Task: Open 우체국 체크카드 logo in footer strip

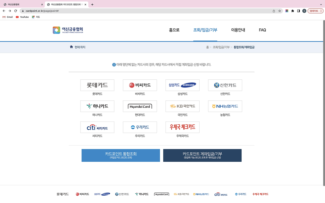Action: click(261, 194)
